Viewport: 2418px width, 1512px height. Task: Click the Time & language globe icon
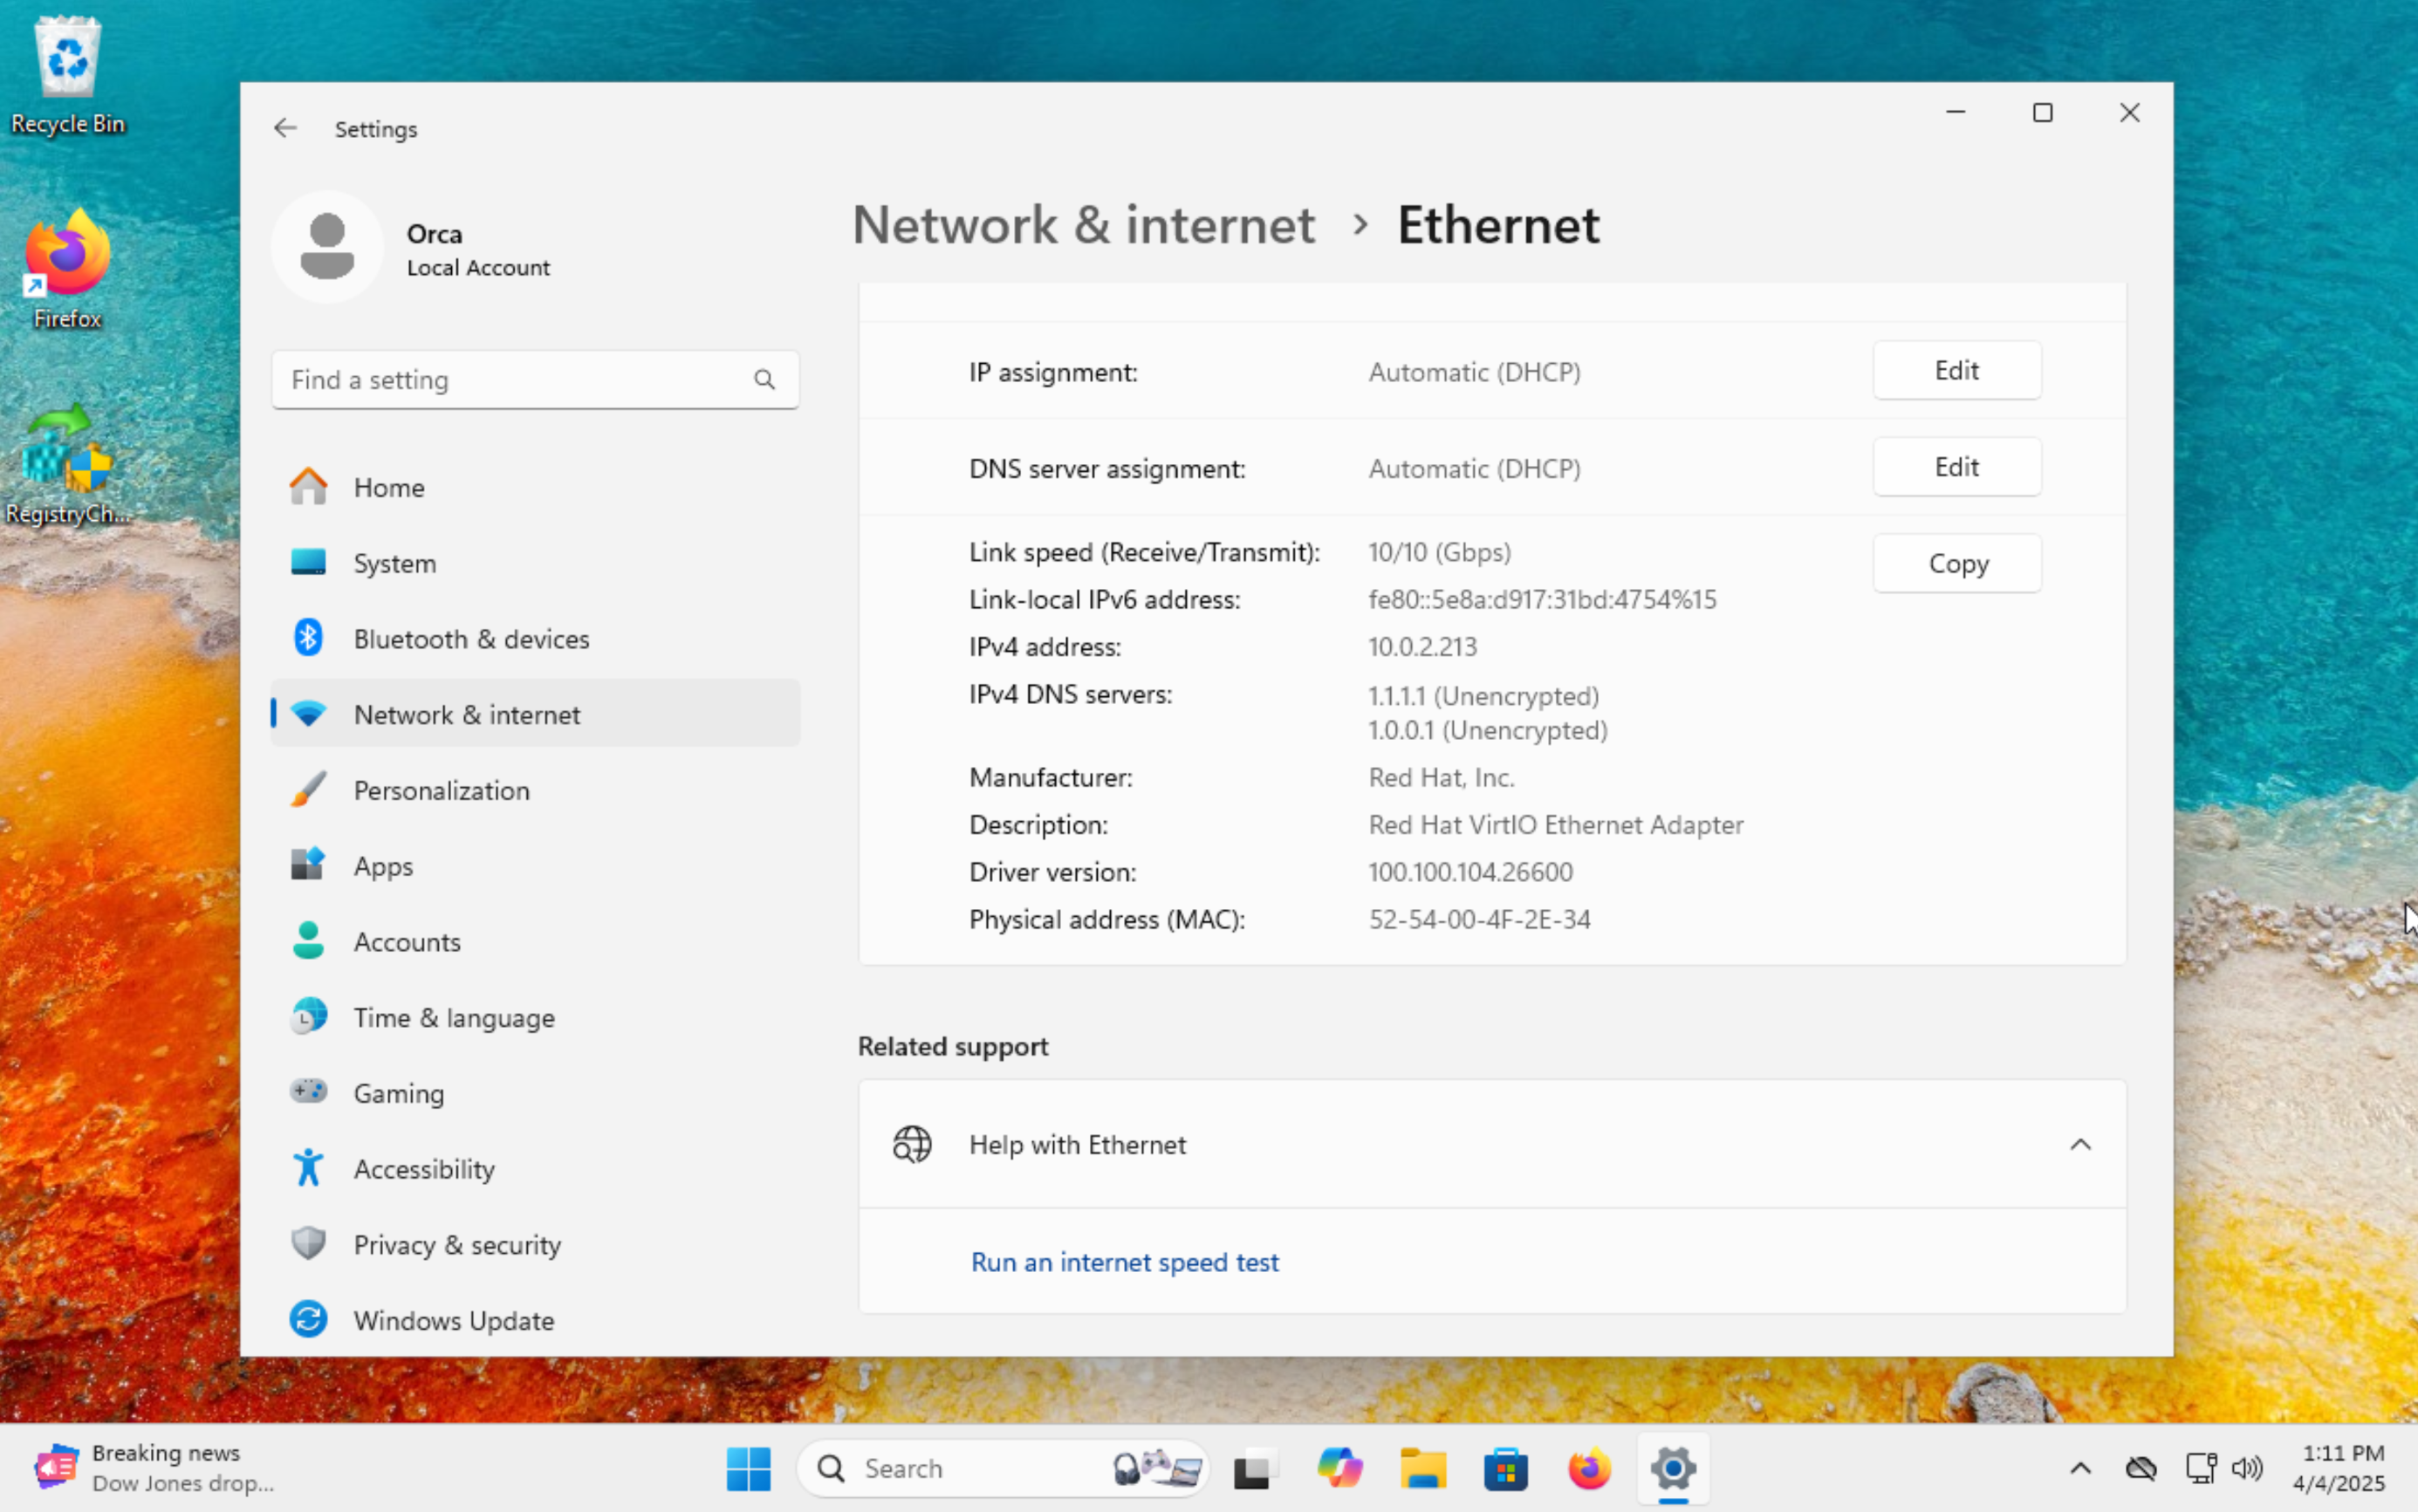(308, 1017)
